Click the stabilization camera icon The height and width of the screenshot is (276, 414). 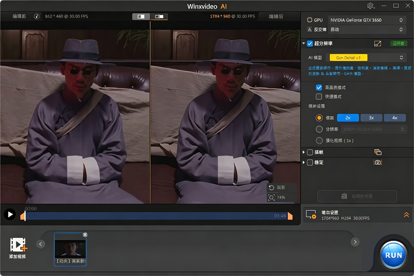click(378, 162)
